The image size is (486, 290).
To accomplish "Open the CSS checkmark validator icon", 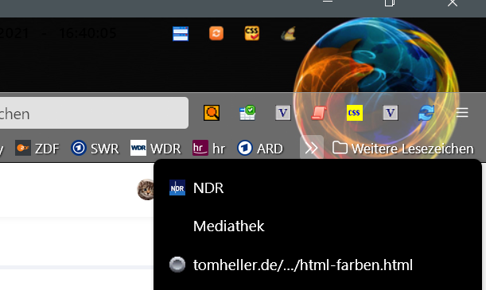I will click(x=251, y=33).
